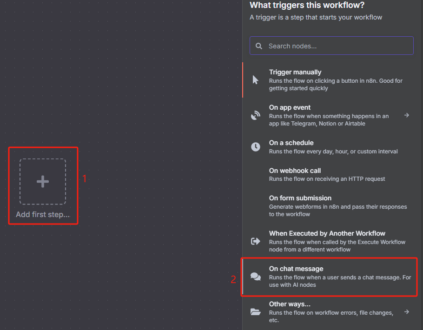Click the On webhook call description text

(327, 179)
